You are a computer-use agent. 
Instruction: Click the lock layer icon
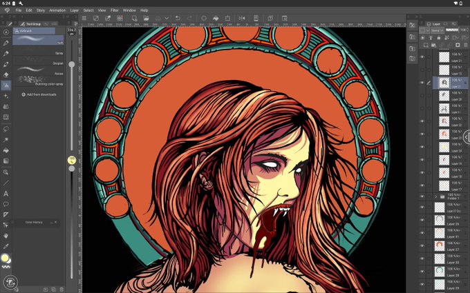coord(439,38)
